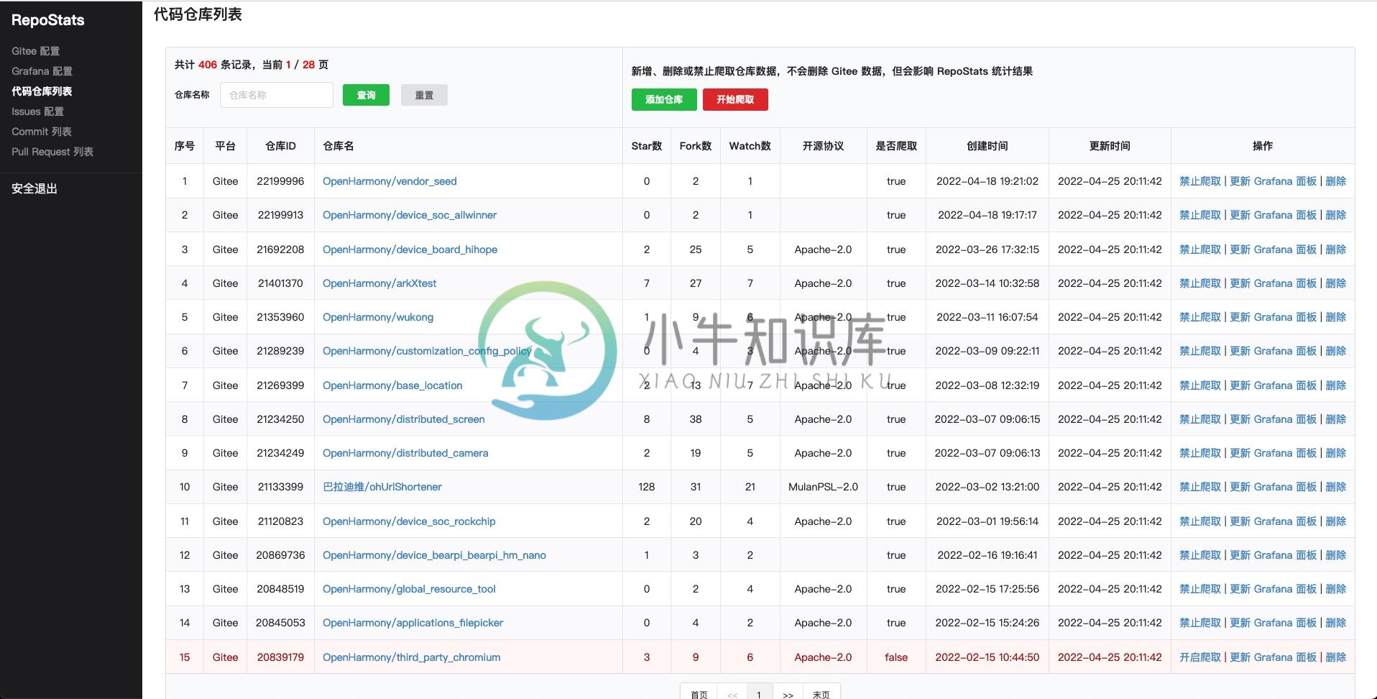This screenshot has height=699, width=1377.
Task: Click the gray 重置 button
Action: [424, 95]
